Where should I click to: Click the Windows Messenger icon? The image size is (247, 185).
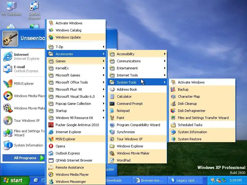point(51,181)
